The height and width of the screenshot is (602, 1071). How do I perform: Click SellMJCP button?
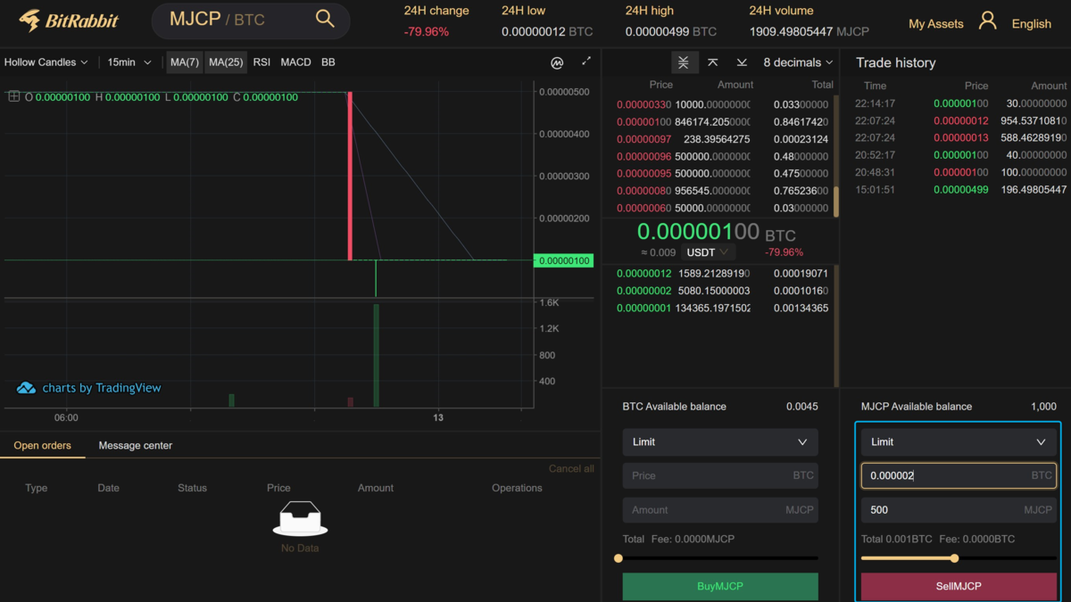(x=959, y=586)
